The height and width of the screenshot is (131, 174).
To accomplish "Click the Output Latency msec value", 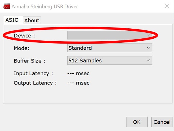I will pyautogui.click(x=78, y=83).
